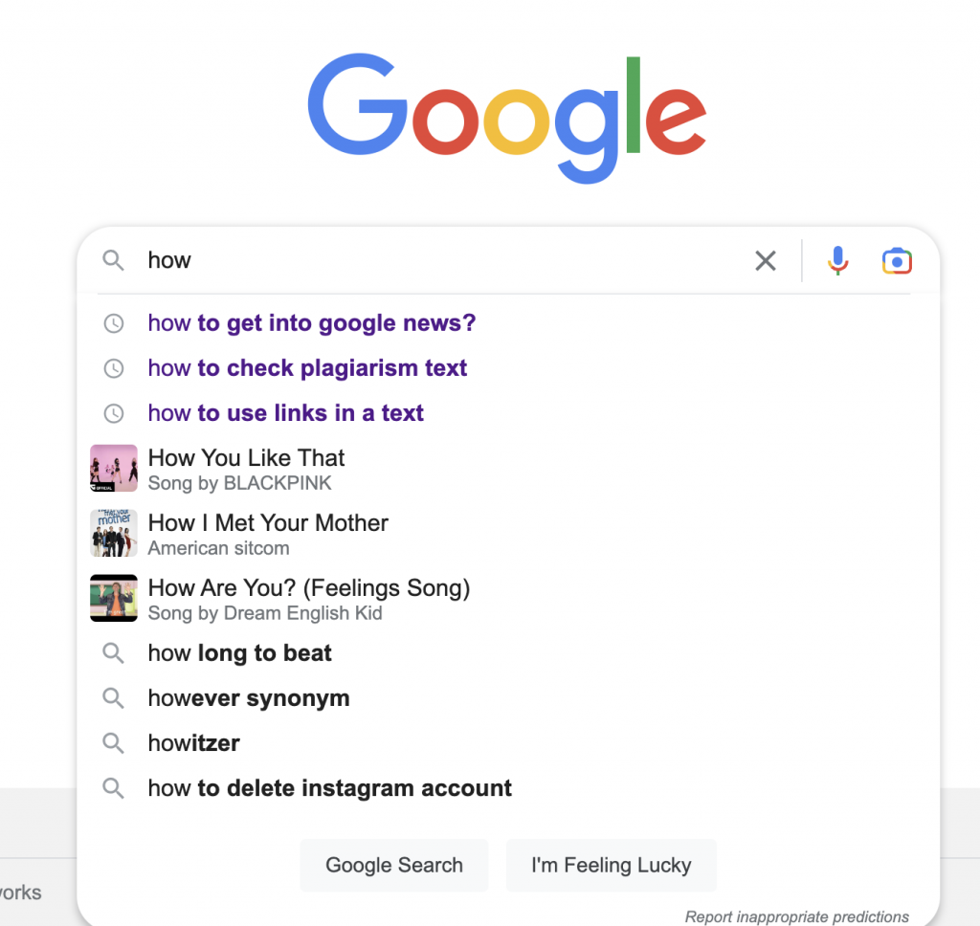Image resolution: width=980 pixels, height=926 pixels.
Task: Click the Google Search button
Action: point(394,865)
